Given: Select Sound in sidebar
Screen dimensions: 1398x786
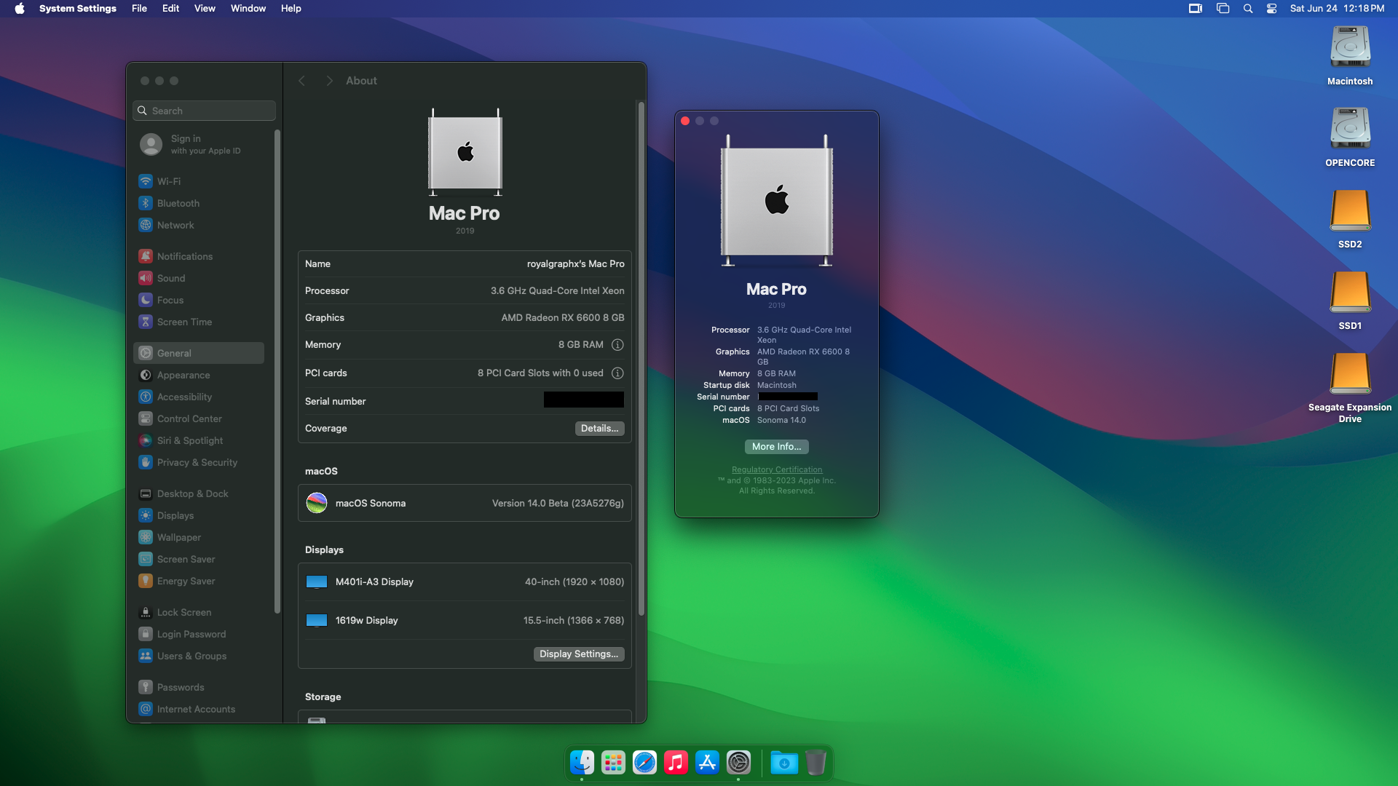Looking at the screenshot, I should point(199,278).
